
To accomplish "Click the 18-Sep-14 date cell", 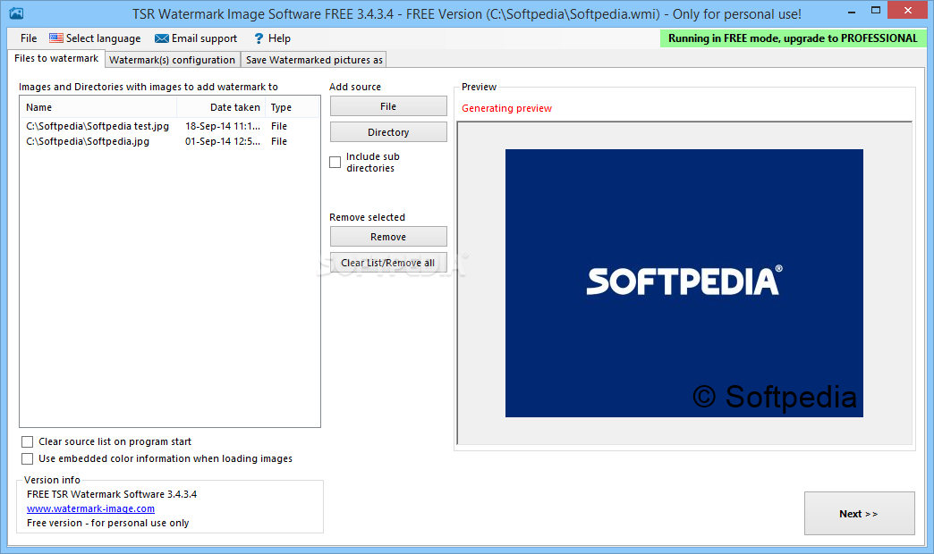I will [222, 126].
